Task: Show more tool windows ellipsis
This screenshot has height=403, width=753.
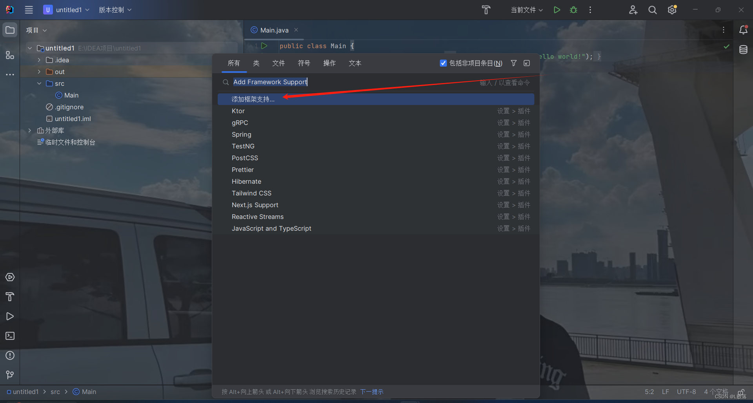Action: (10, 74)
